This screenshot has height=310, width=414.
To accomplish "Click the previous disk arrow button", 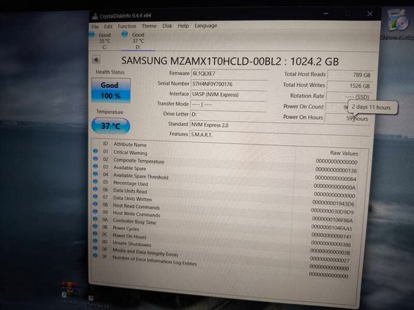I will click(96, 60).
